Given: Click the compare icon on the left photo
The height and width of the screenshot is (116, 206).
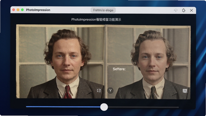Looking at the screenshot, I should [x=99, y=90].
